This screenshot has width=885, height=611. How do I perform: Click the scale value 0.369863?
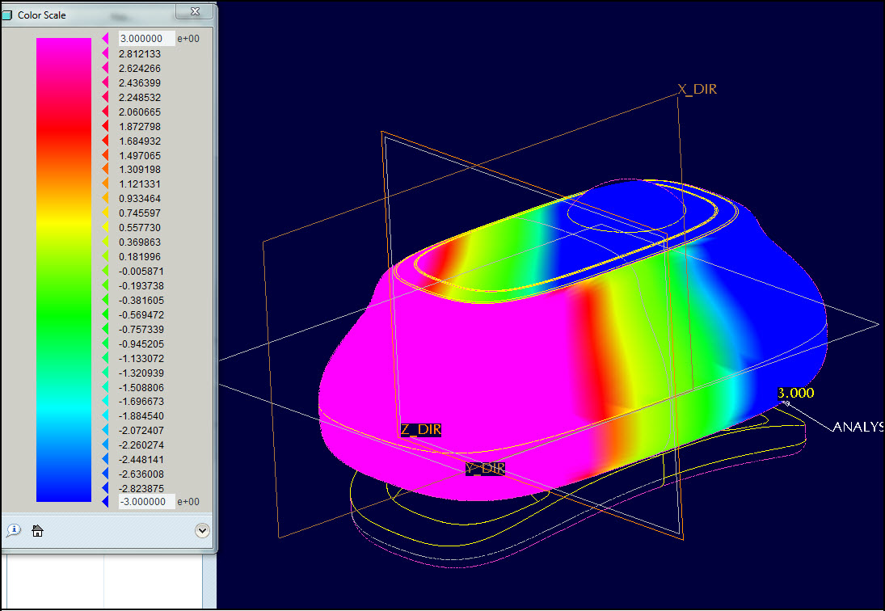140,242
